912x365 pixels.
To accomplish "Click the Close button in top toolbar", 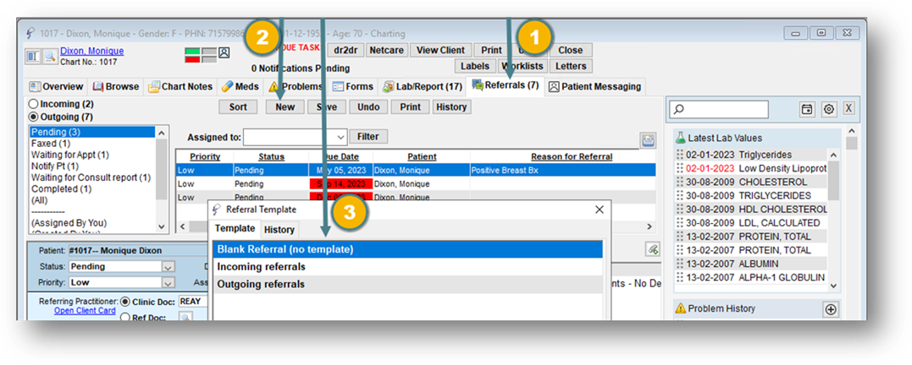I will point(571,50).
